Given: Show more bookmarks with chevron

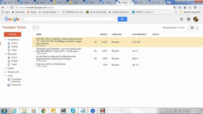Looking at the screenshot, I should (176, 12).
